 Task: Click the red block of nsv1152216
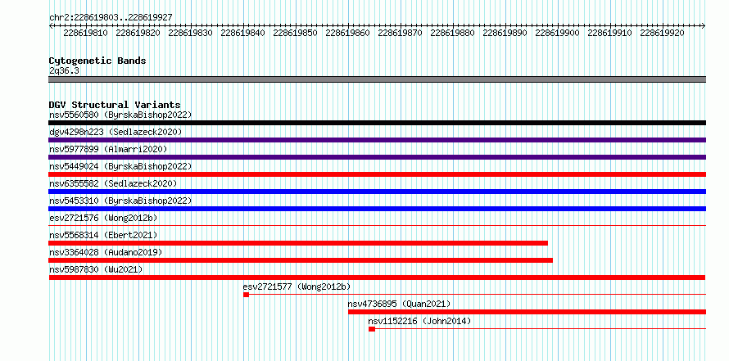tap(372, 329)
